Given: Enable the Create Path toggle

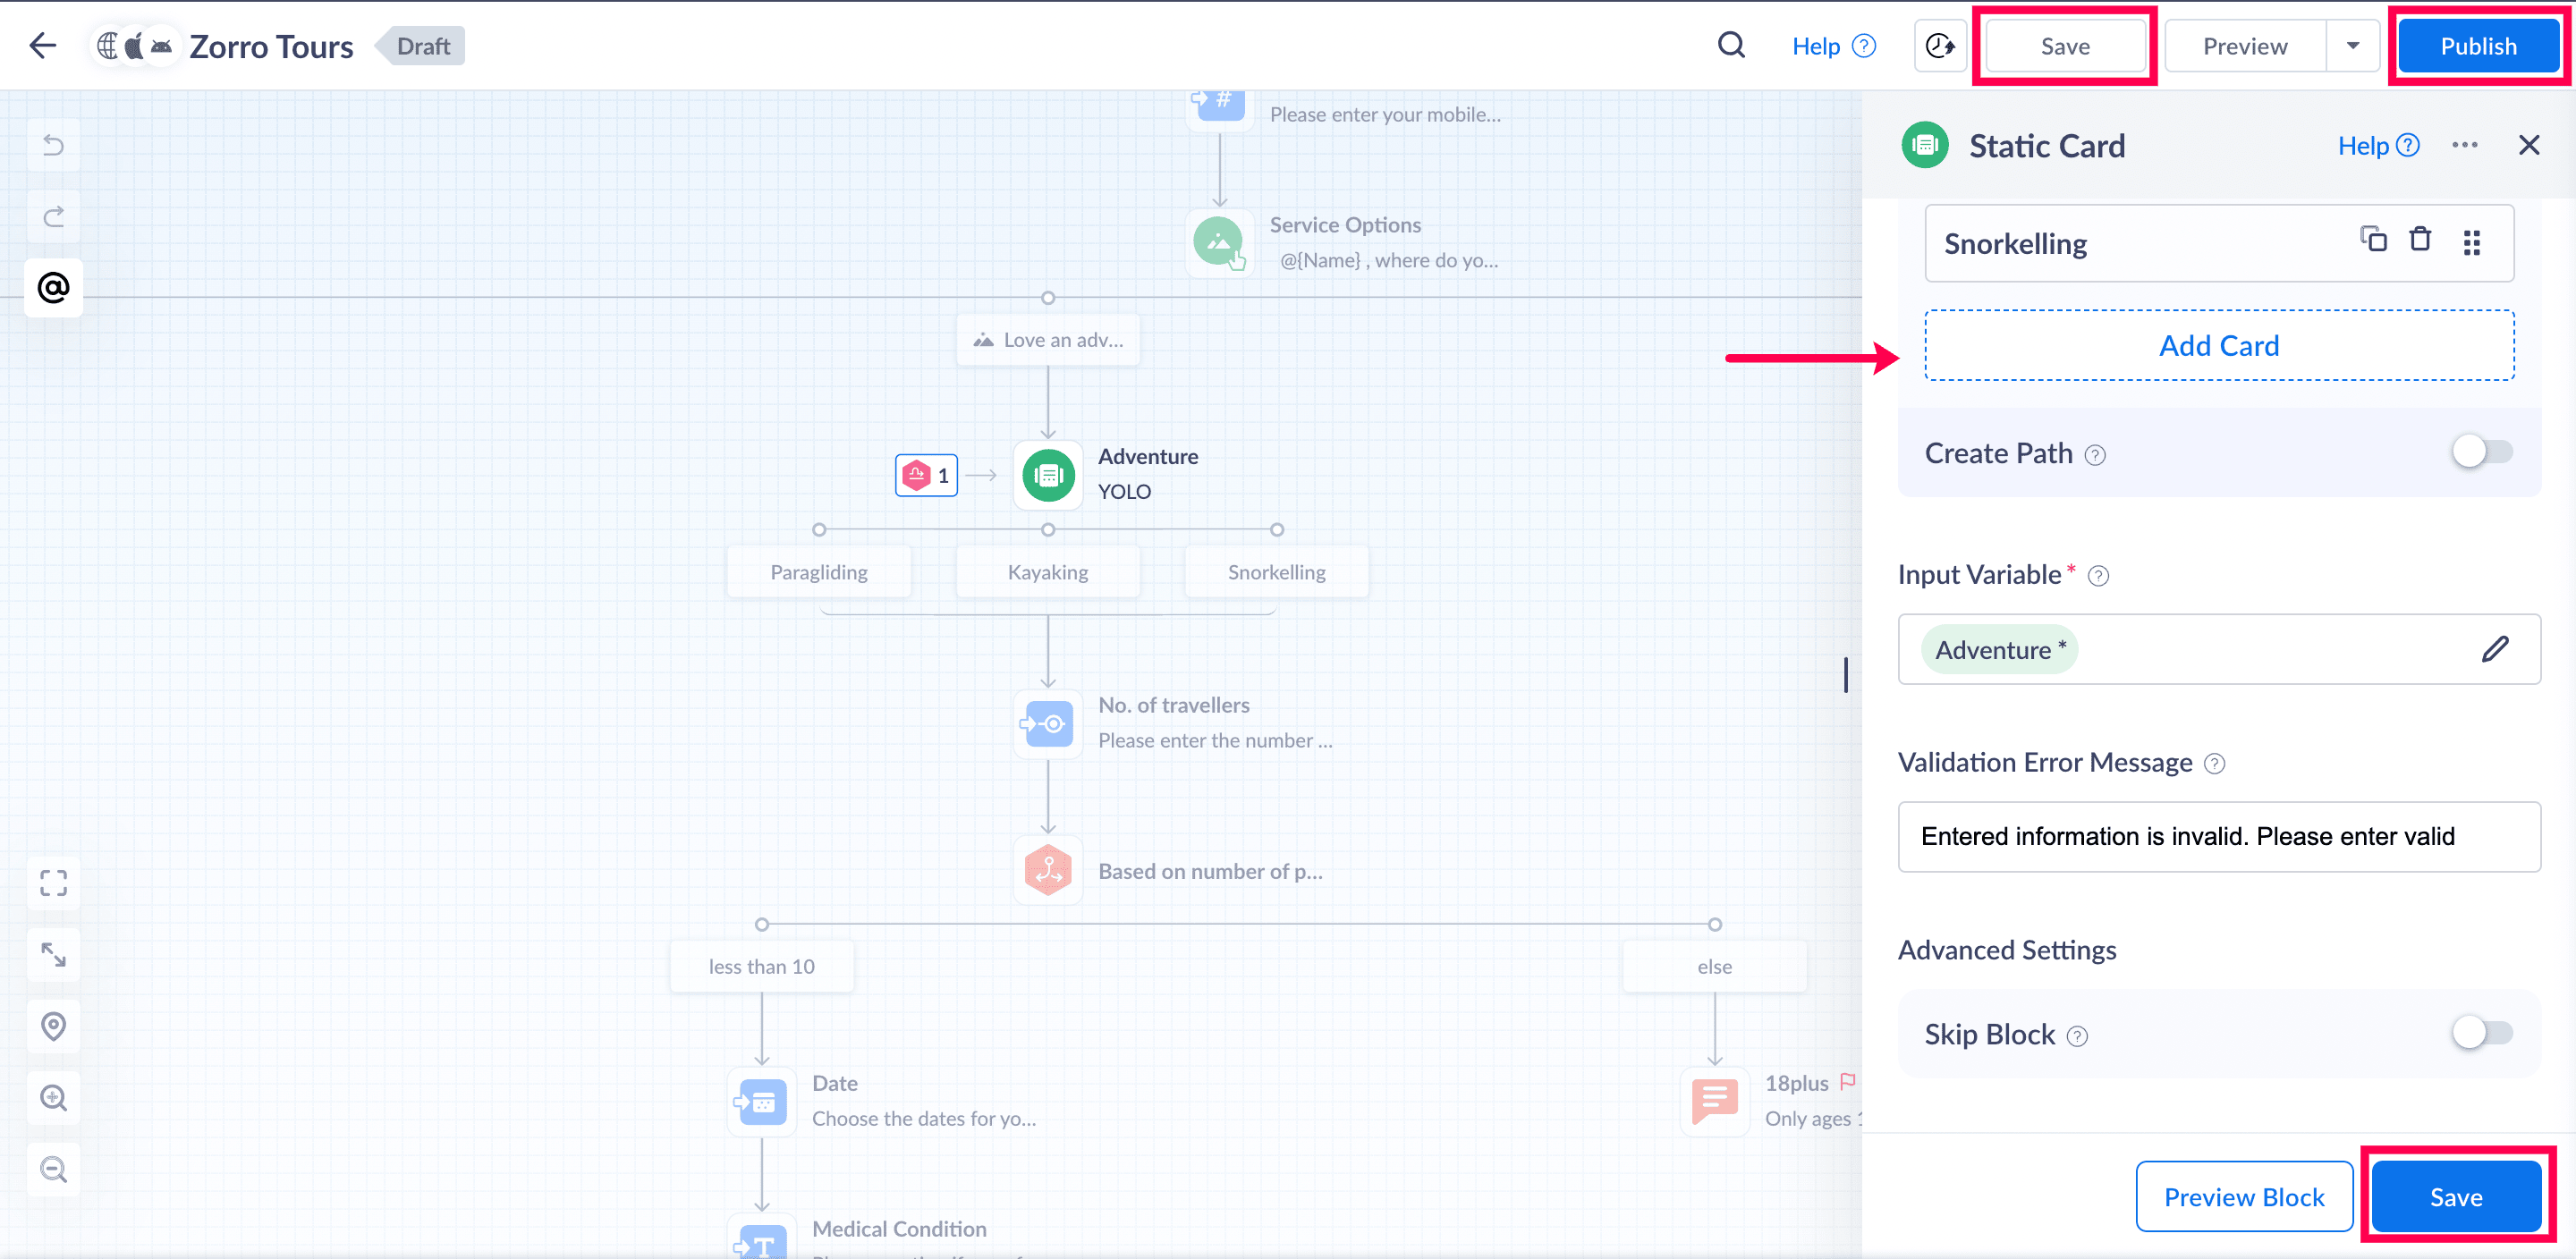Looking at the screenshot, I should 2481,452.
